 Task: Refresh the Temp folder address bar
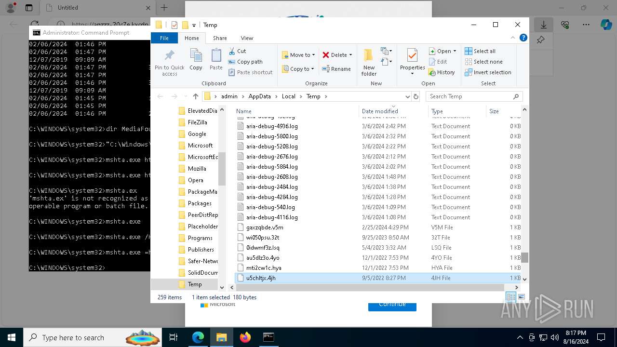(416, 96)
